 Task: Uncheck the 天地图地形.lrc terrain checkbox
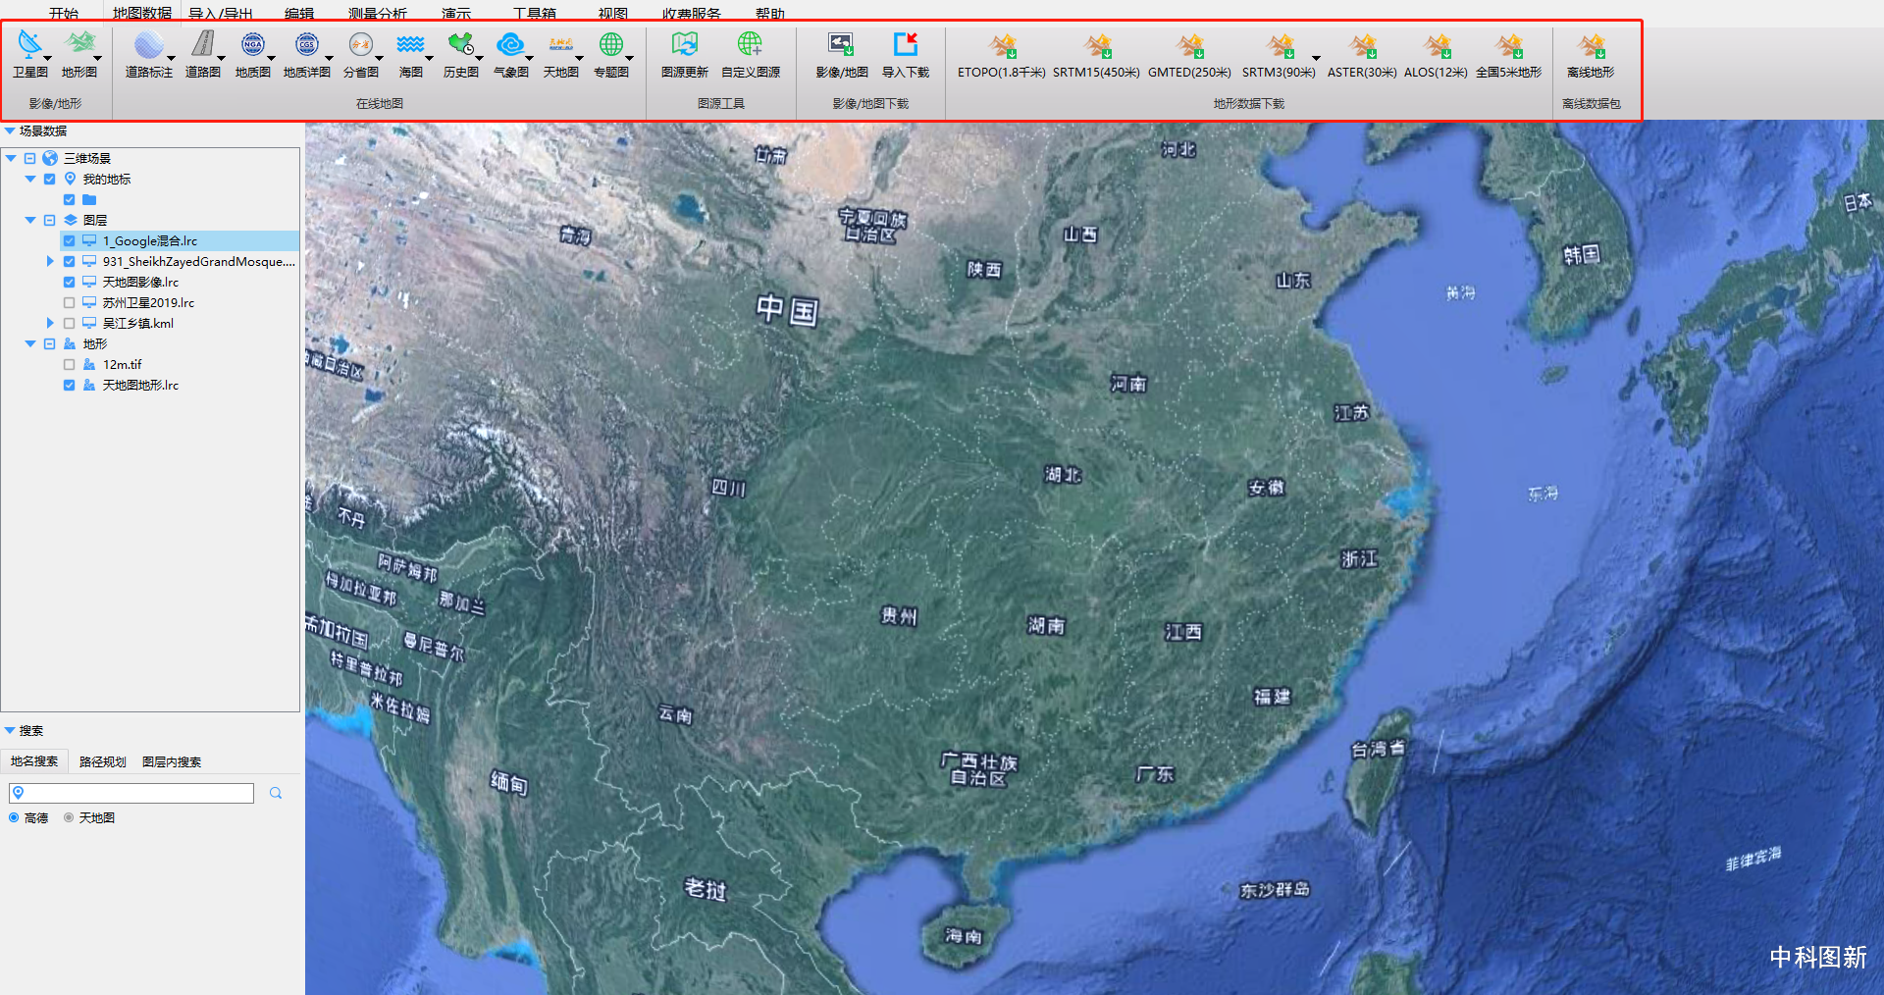point(69,385)
